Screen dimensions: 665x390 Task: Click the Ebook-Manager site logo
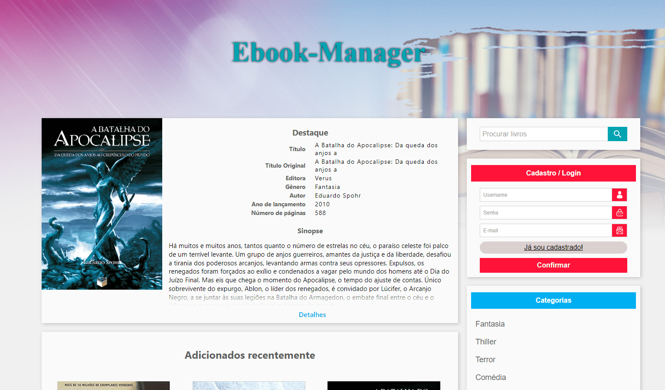[x=328, y=53]
